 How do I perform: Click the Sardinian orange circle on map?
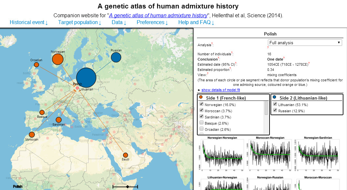(x=59, y=120)
